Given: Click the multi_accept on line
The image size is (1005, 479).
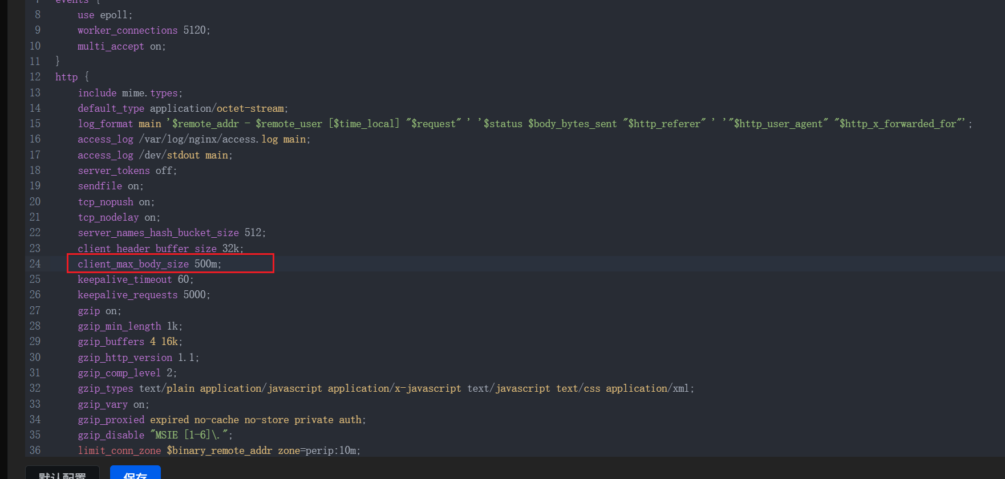Looking at the screenshot, I should (121, 46).
